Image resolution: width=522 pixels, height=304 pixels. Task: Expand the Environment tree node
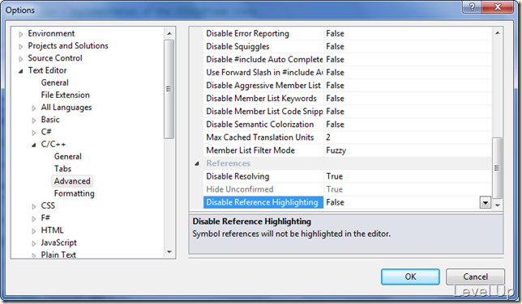[20, 34]
